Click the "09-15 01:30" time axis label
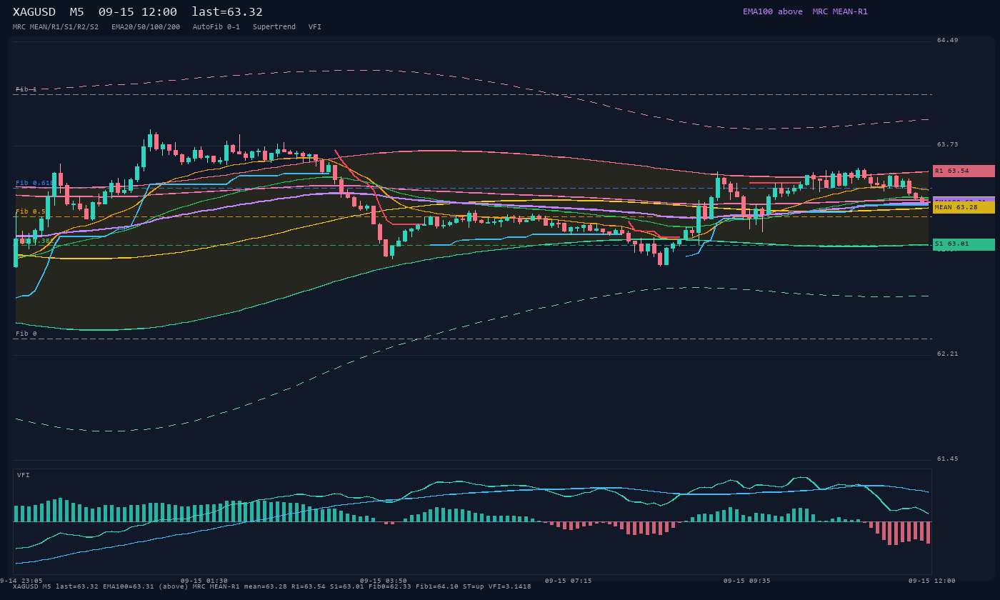 coord(204,581)
